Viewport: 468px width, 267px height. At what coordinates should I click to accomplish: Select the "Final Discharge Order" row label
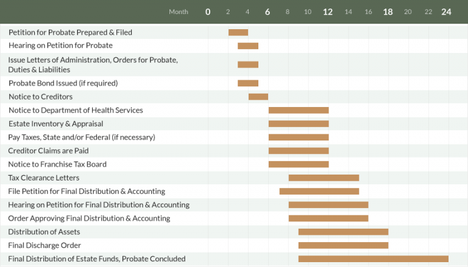(44, 245)
